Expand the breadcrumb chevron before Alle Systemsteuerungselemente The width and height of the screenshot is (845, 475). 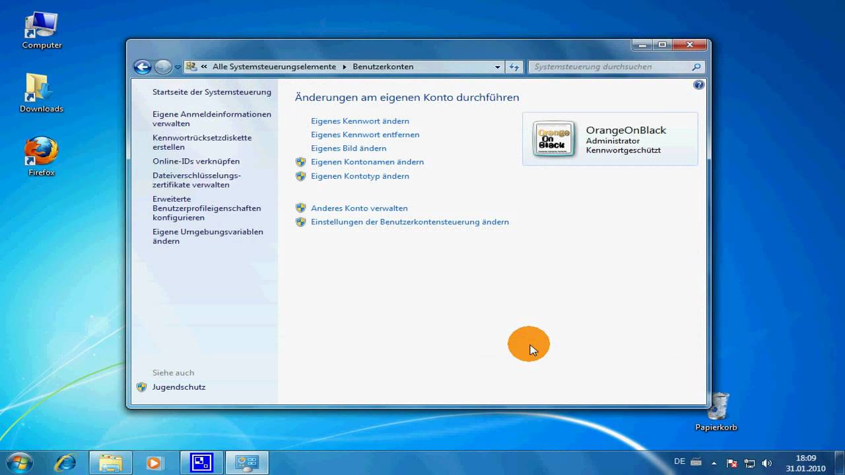click(x=205, y=67)
